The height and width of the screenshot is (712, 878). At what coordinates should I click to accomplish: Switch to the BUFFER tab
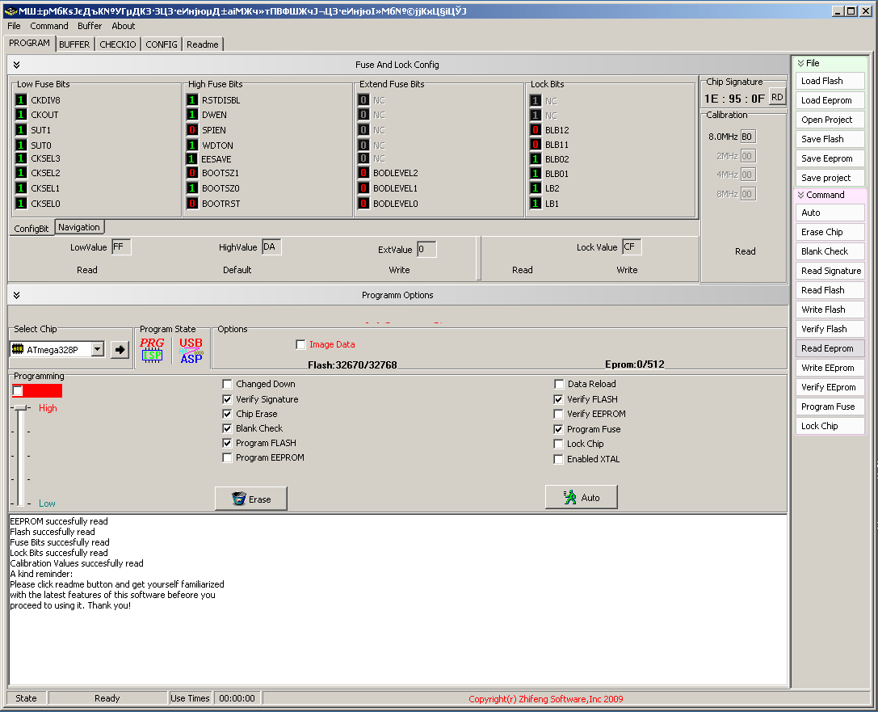[74, 44]
